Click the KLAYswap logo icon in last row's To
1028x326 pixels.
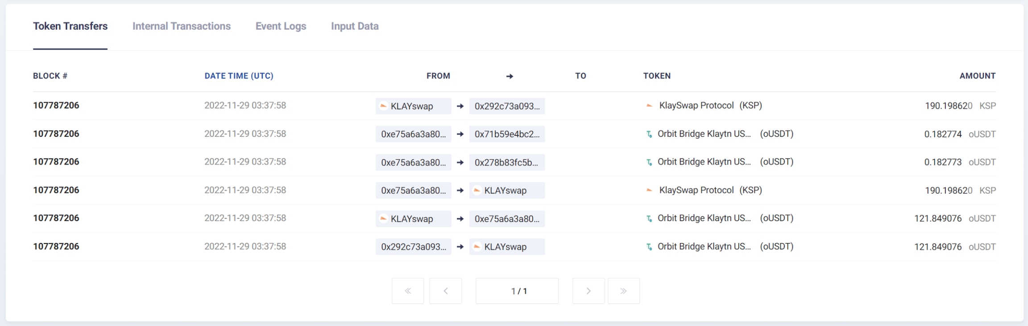click(x=477, y=247)
